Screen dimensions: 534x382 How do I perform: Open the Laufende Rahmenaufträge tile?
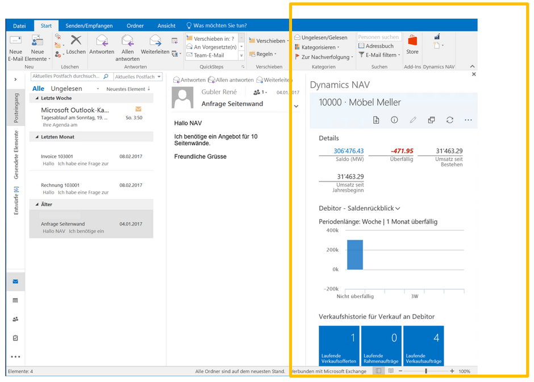(381, 346)
